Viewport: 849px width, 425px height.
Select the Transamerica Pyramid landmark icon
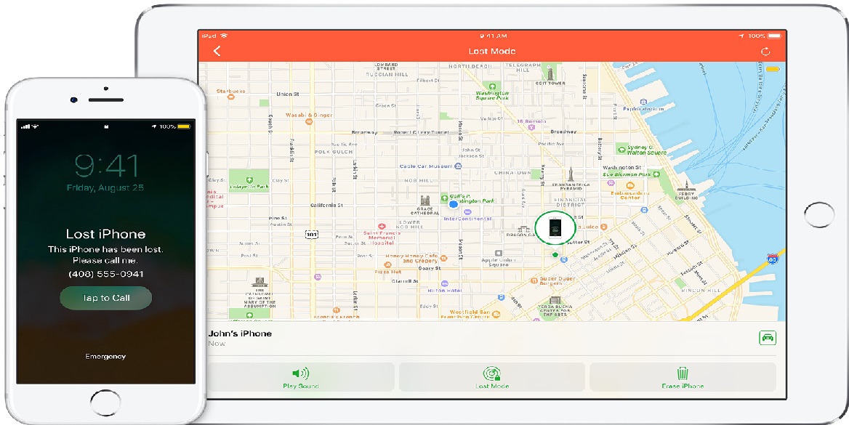[570, 174]
